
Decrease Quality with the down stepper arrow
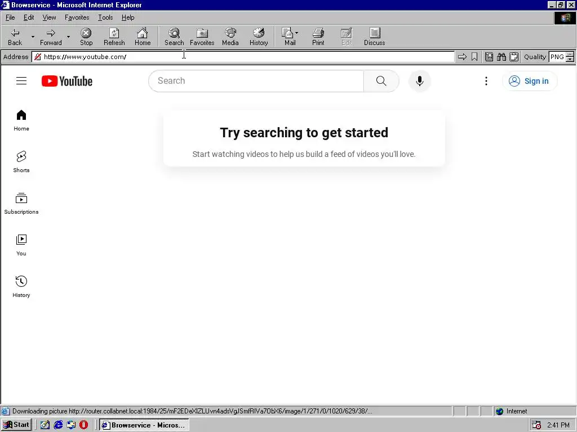click(x=570, y=59)
